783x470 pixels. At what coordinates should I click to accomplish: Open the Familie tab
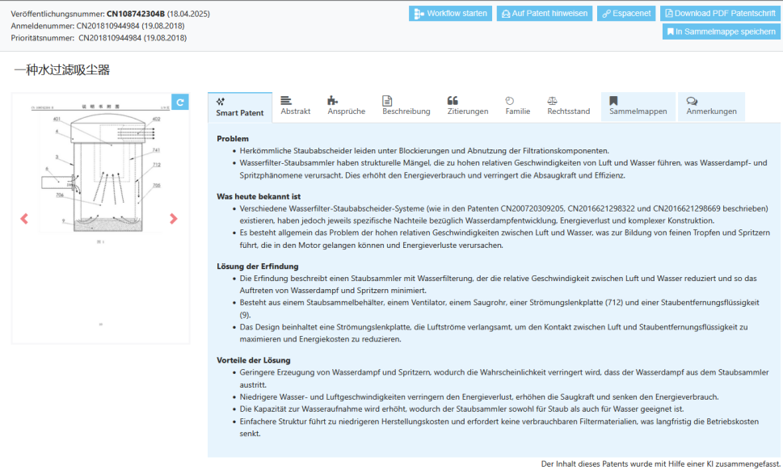pyautogui.click(x=517, y=106)
